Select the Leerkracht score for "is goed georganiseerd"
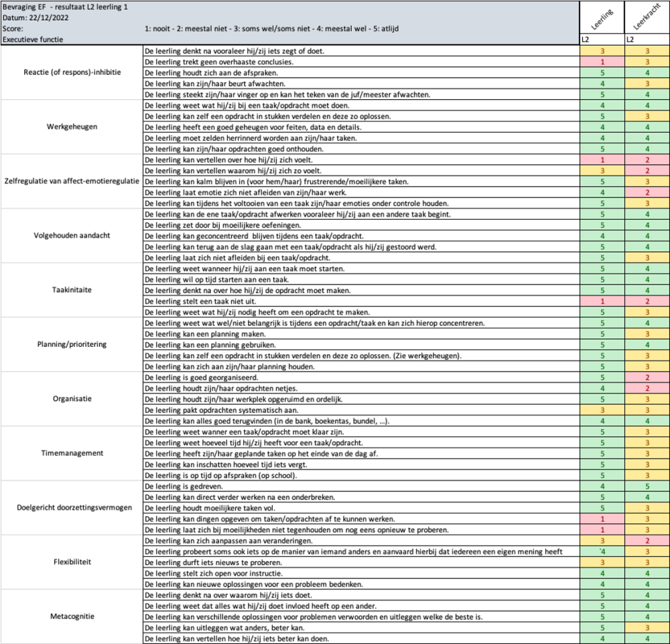The width and height of the screenshot is (670, 644). click(x=647, y=378)
